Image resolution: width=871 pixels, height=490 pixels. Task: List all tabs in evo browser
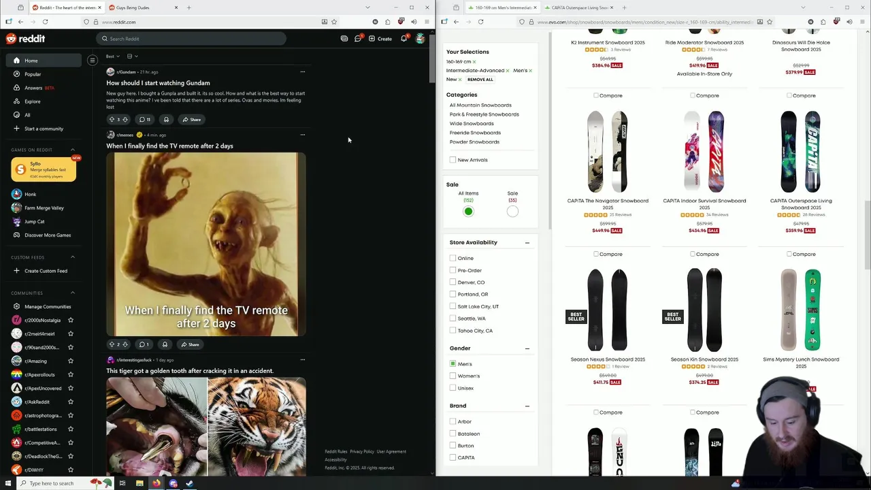pyautogui.click(x=803, y=7)
